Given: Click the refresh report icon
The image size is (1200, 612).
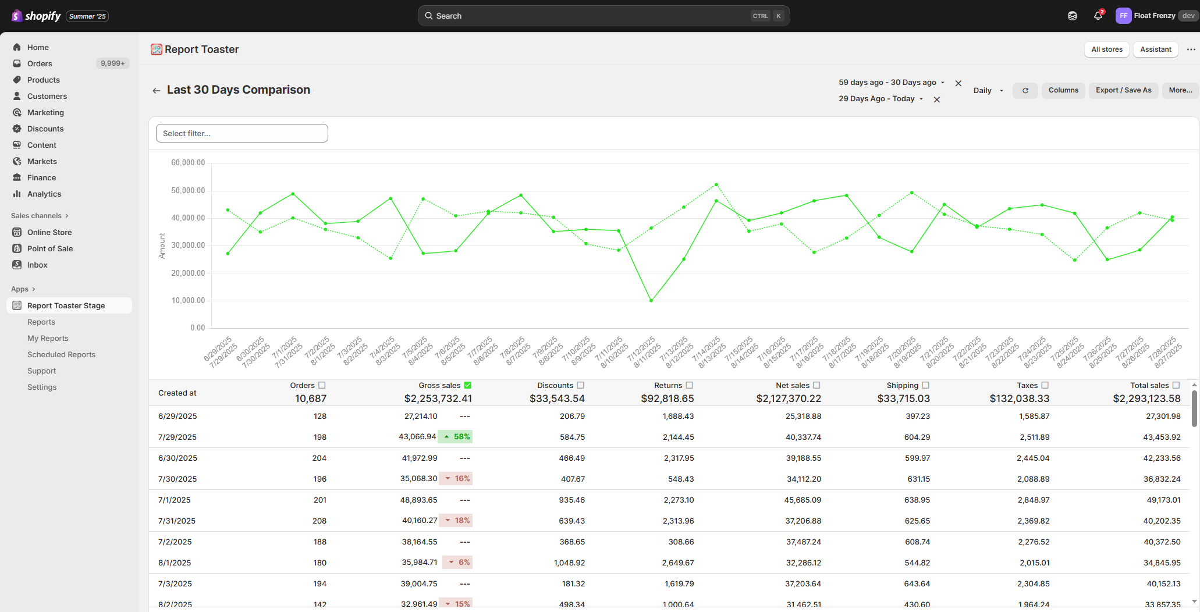Looking at the screenshot, I should click(1025, 91).
